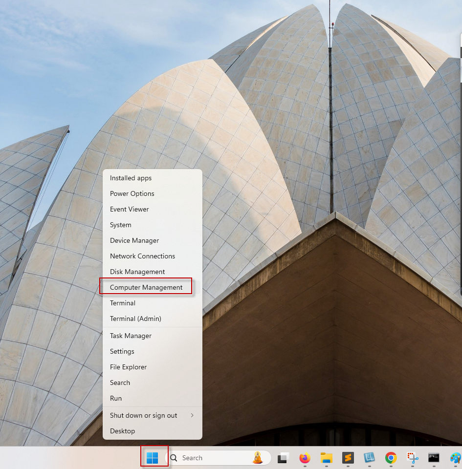Image resolution: width=462 pixels, height=469 pixels.
Task: Open Network Connections
Action: (x=153, y=256)
